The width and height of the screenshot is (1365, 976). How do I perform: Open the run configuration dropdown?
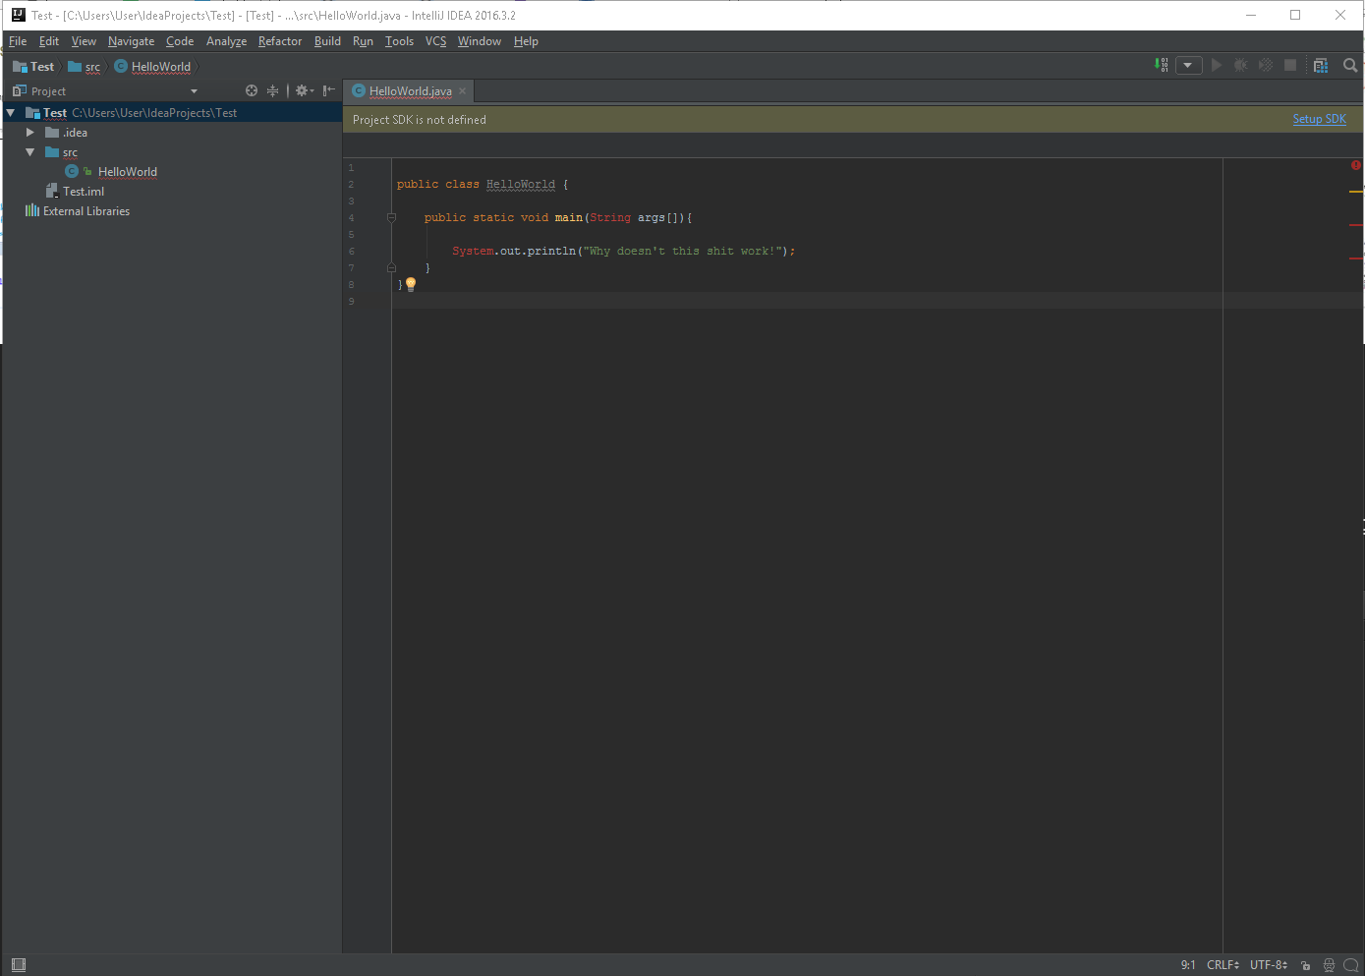1188,66
